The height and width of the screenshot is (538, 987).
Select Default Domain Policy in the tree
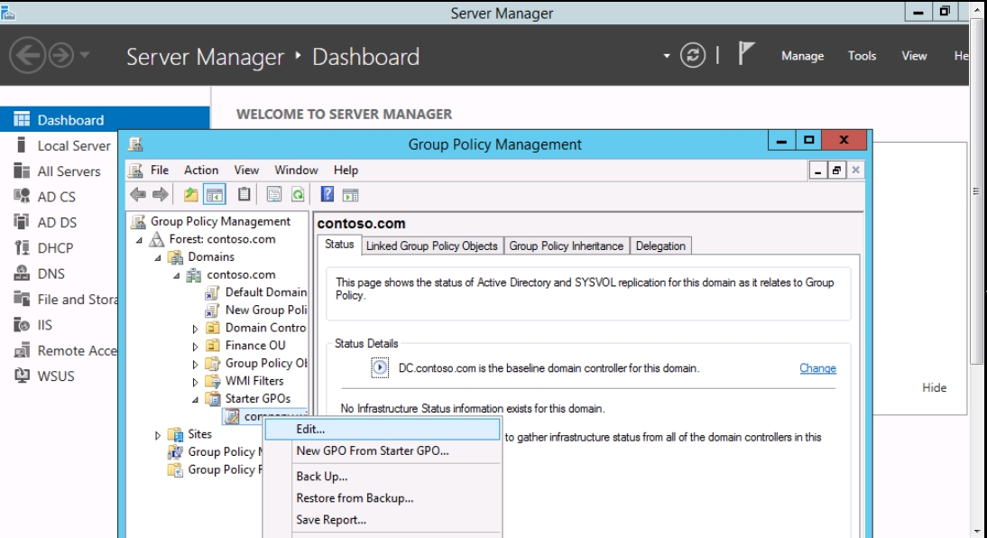(256, 292)
